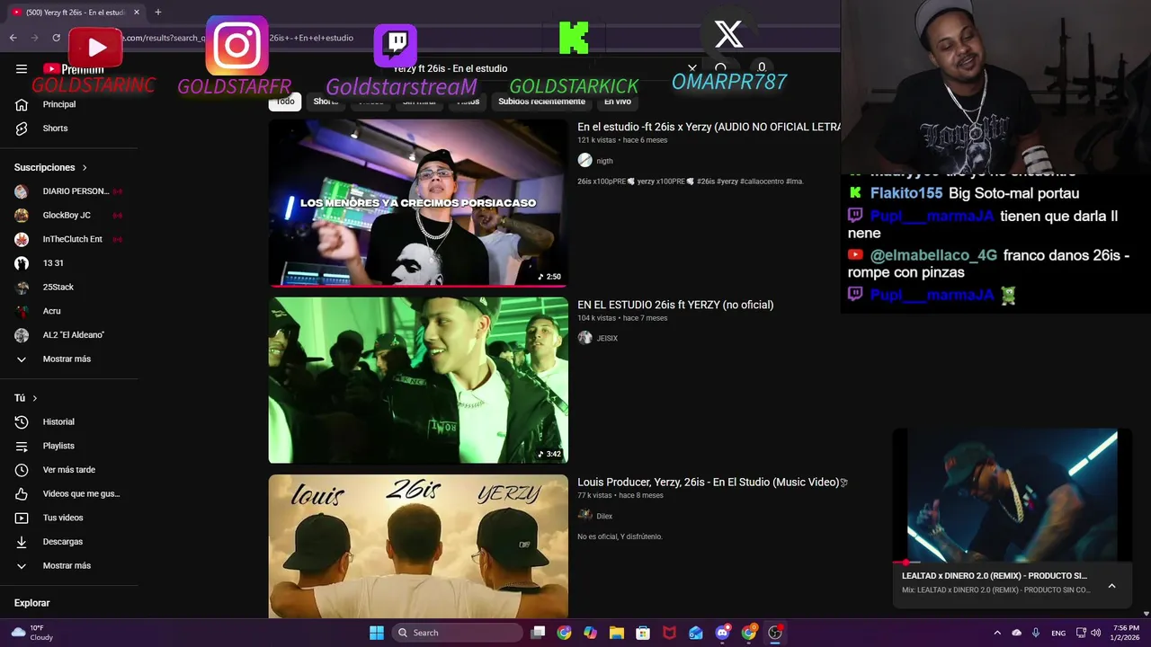
Task: Play louis 26is YERZY thumbnail video
Action: pos(418,546)
